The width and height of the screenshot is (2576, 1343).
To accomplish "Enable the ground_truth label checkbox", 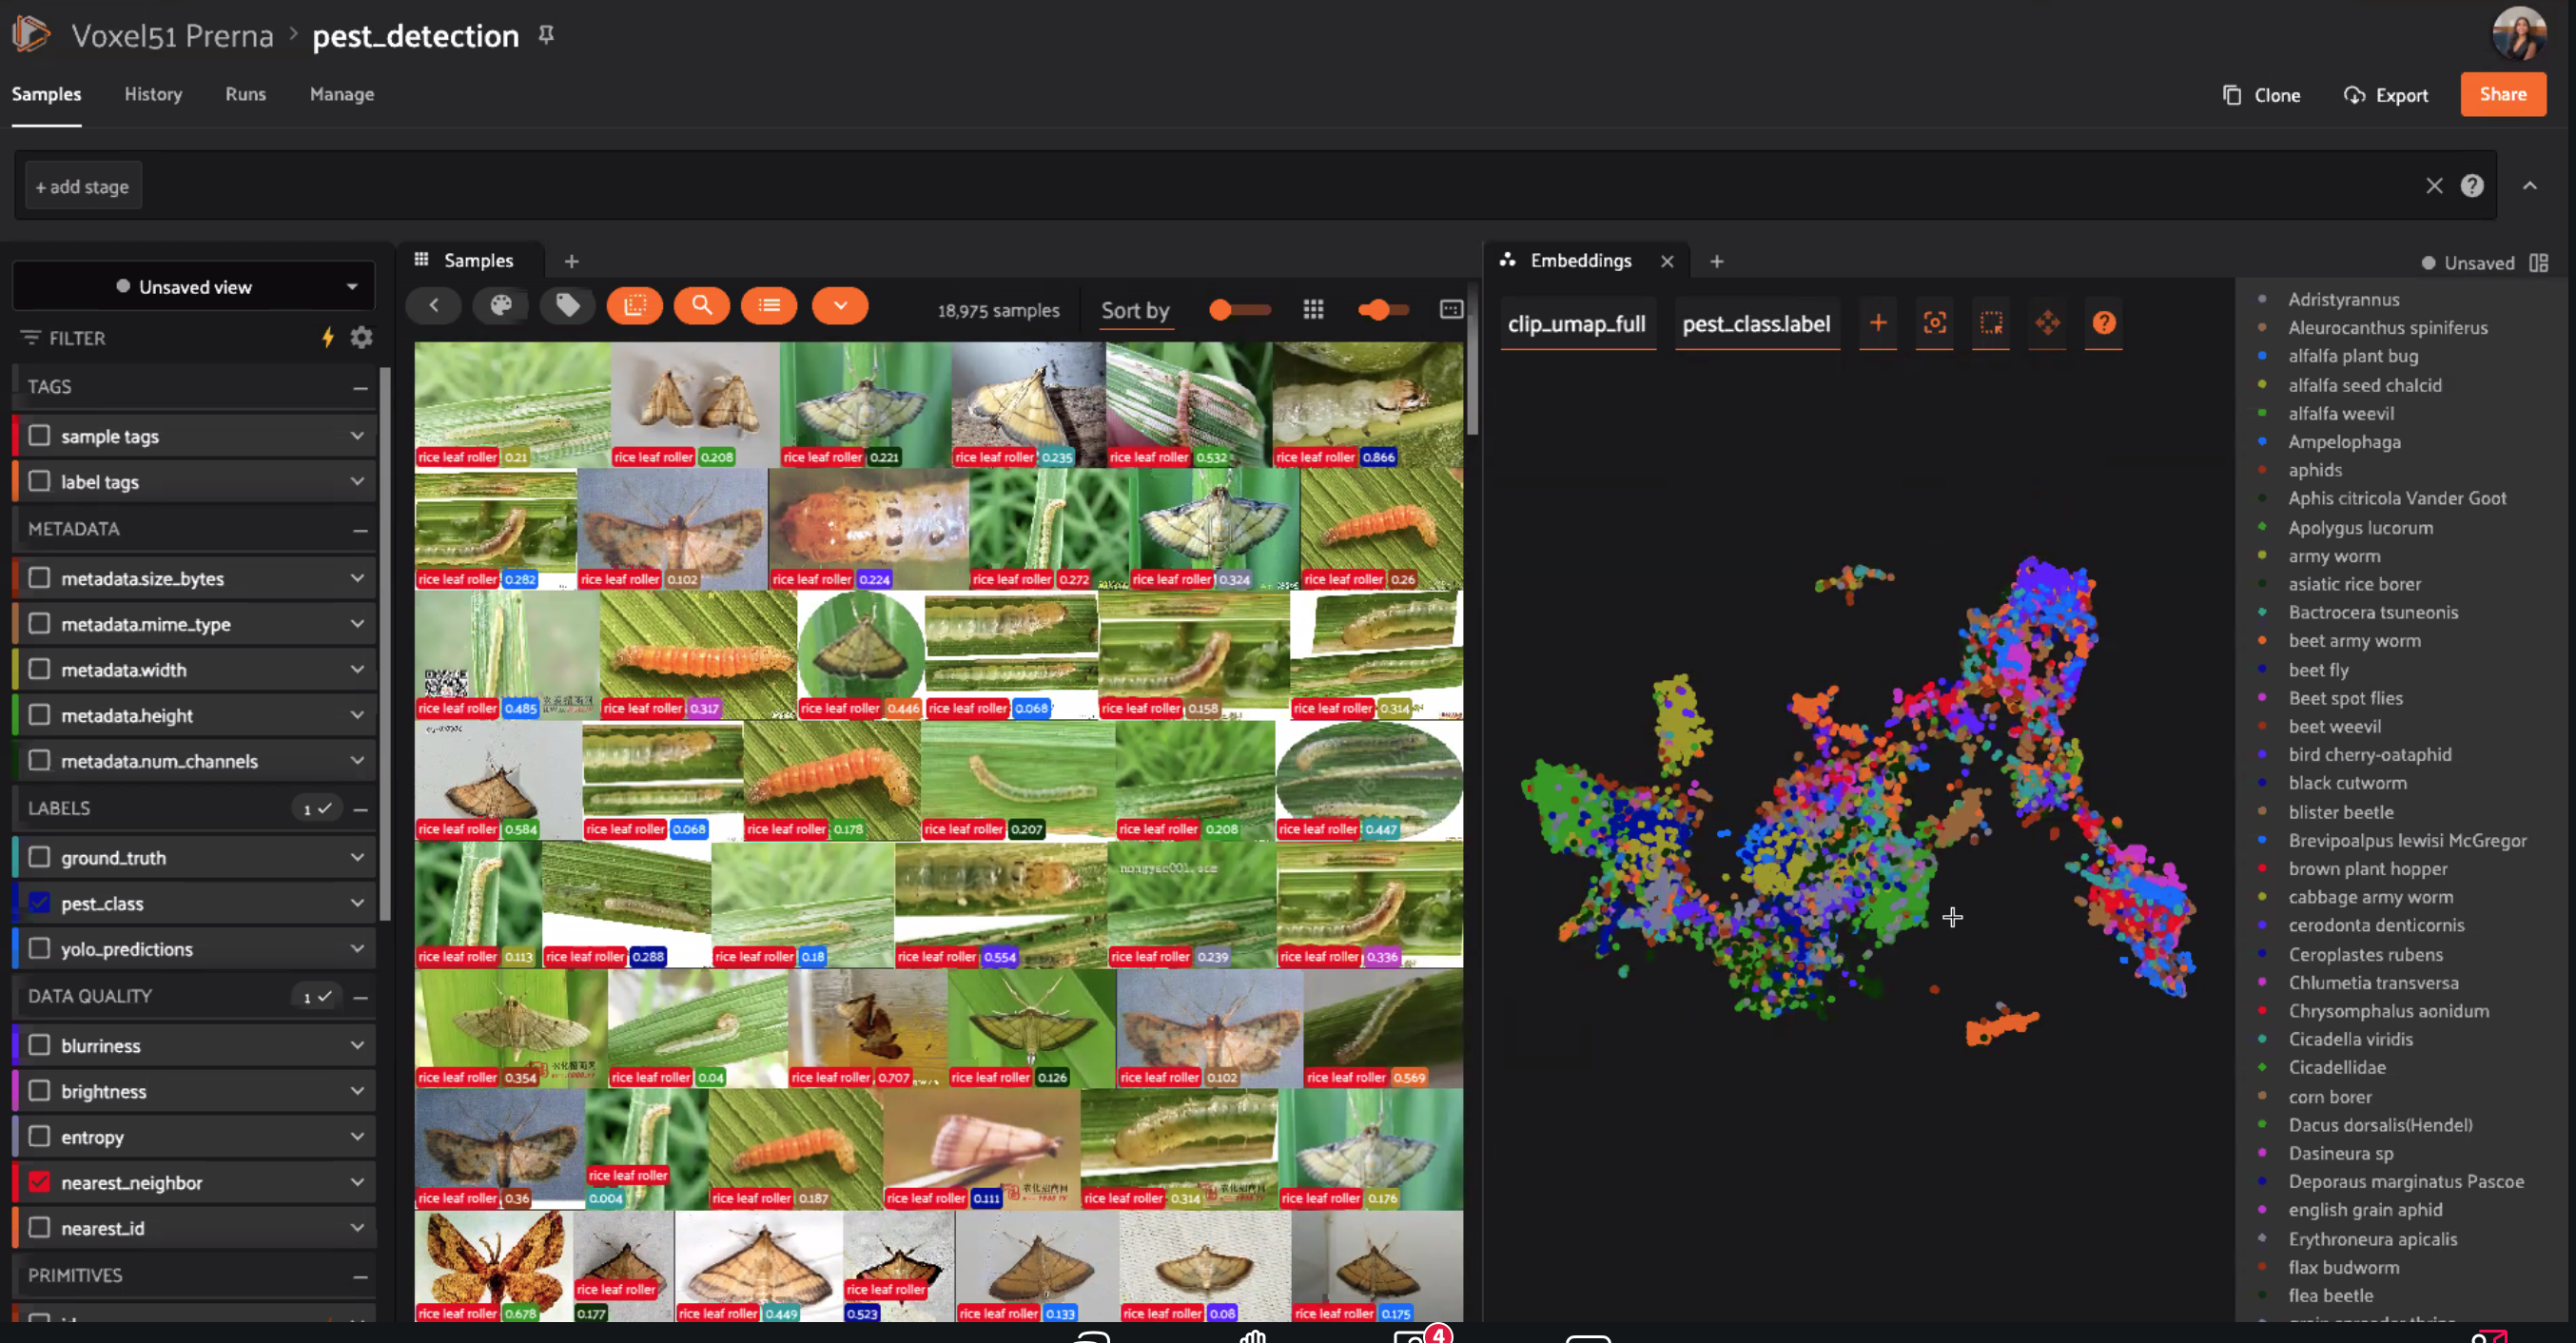I will pos(40,857).
